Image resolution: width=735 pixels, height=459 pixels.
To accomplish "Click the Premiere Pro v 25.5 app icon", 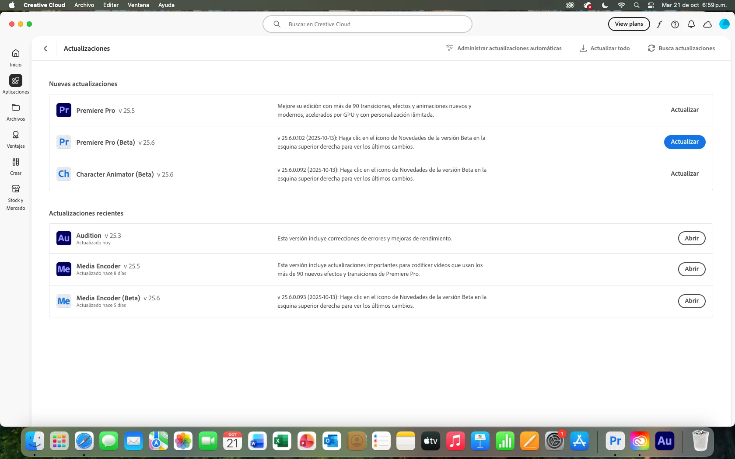I will 64,110.
